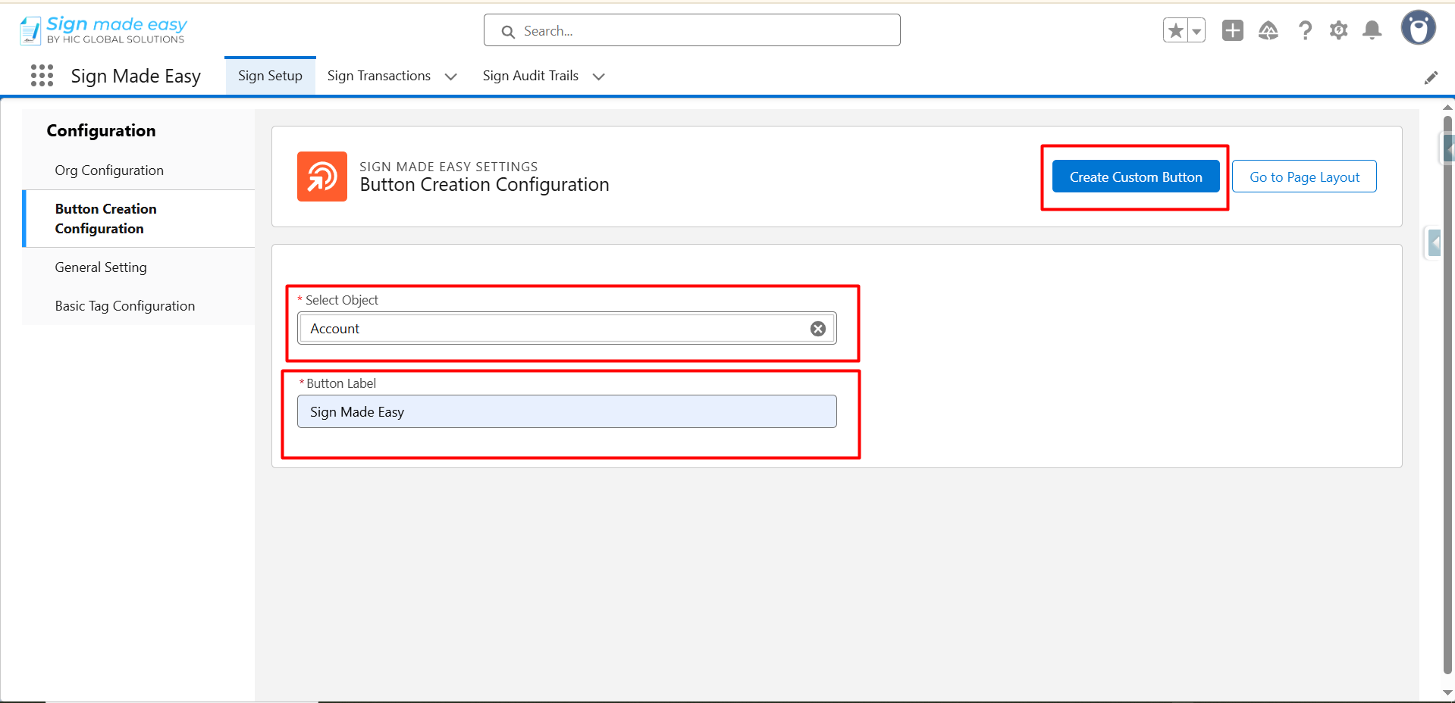Expand the Sign Audit Trails chevron
The image size is (1455, 703).
click(x=598, y=77)
